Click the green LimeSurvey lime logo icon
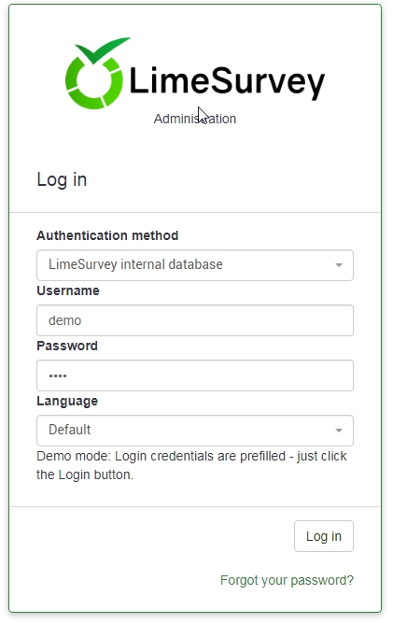The width and height of the screenshot is (393, 623). point(94,79)
